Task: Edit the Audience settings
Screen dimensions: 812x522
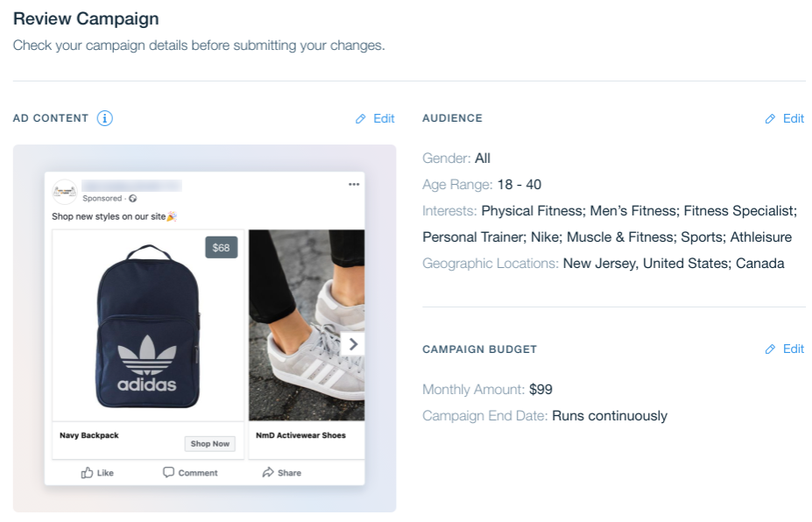Action: point(794,118)
